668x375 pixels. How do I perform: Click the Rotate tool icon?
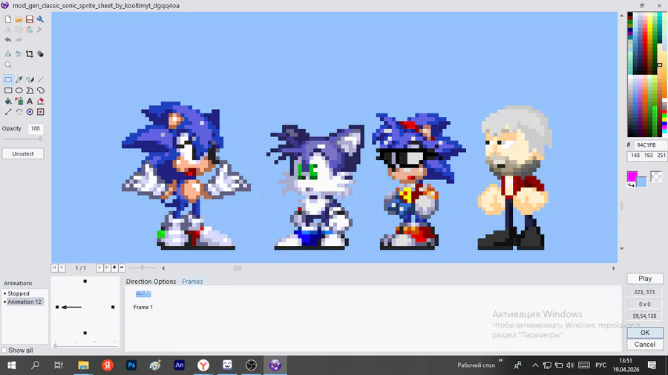coord(19,112)
